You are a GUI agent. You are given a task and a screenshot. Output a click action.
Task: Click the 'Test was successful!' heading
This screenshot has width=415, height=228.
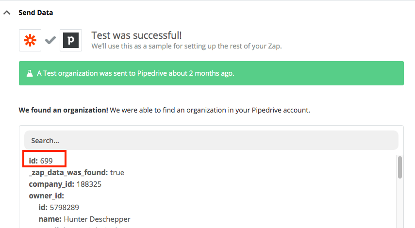click(x=136, y=35)
